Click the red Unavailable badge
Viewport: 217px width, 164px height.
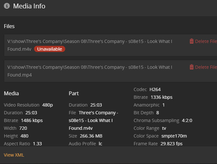point(50,49)
